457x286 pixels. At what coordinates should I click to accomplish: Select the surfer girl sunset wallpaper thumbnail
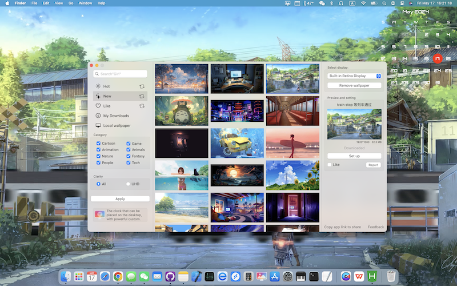point(292,143)
